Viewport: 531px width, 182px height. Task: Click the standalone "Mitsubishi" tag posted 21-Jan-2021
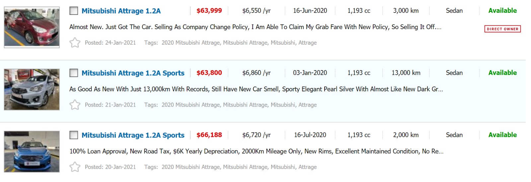coord(283,105)
